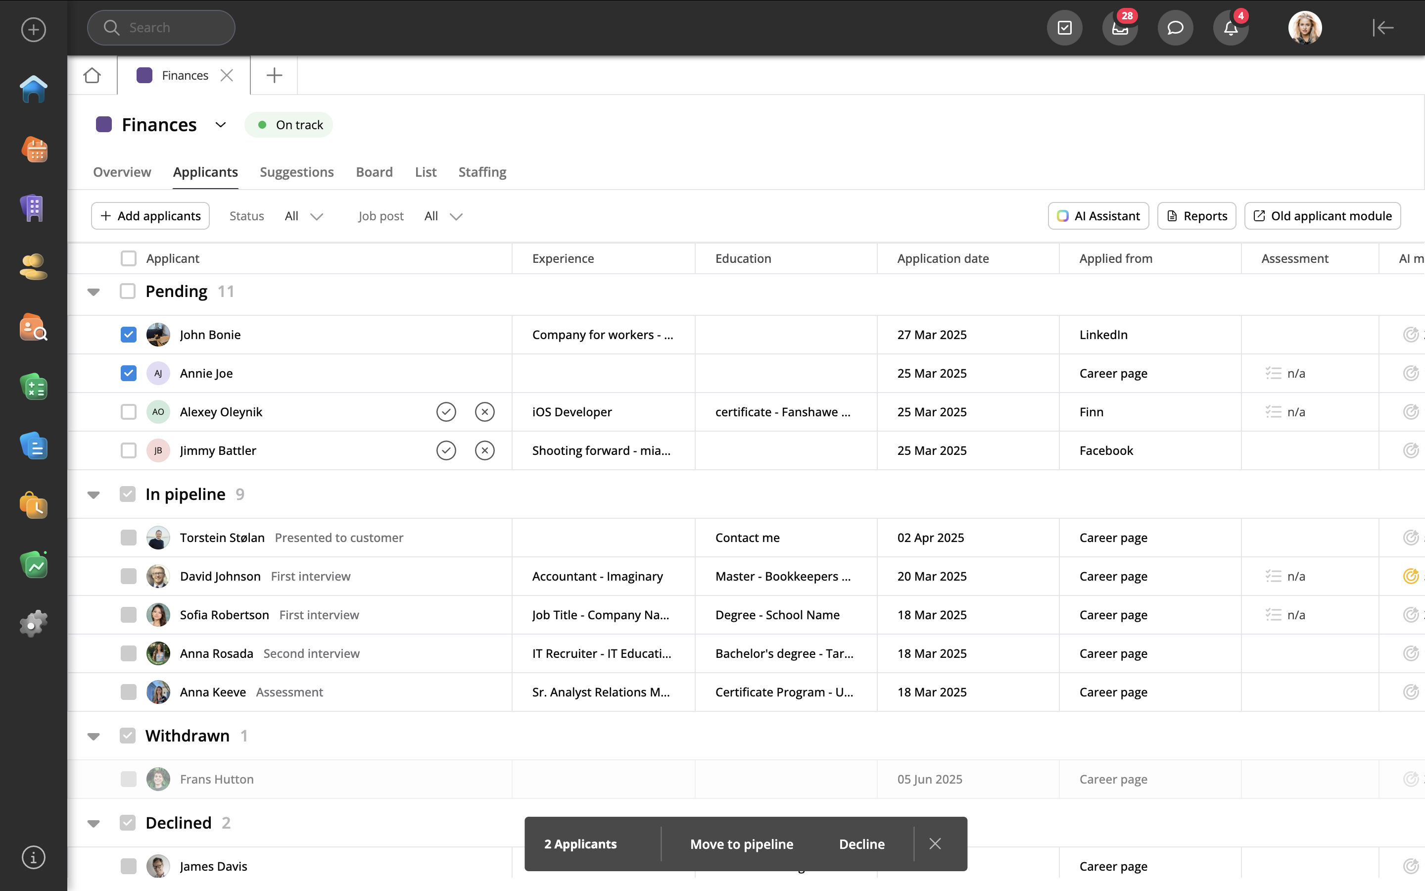This screenshot has width=1425, height=891.
Task: Open the notifications bell icon
Action: [x=1230, y=28]
